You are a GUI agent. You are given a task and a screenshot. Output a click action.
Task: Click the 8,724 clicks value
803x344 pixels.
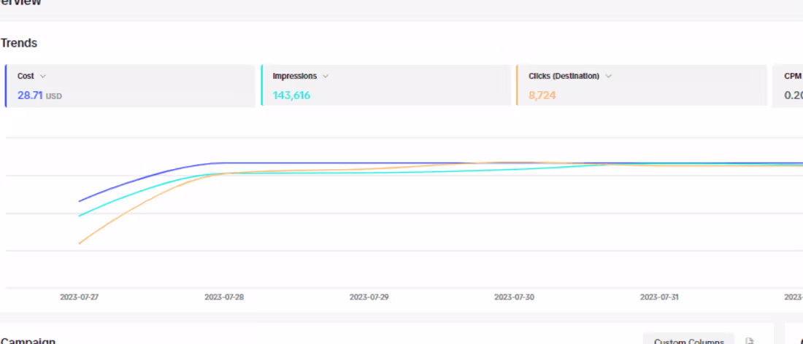click(x=542, y=95)
